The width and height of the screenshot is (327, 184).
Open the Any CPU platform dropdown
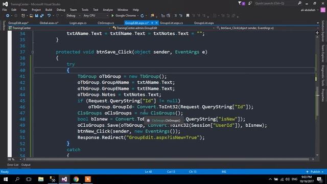point(96,16)
